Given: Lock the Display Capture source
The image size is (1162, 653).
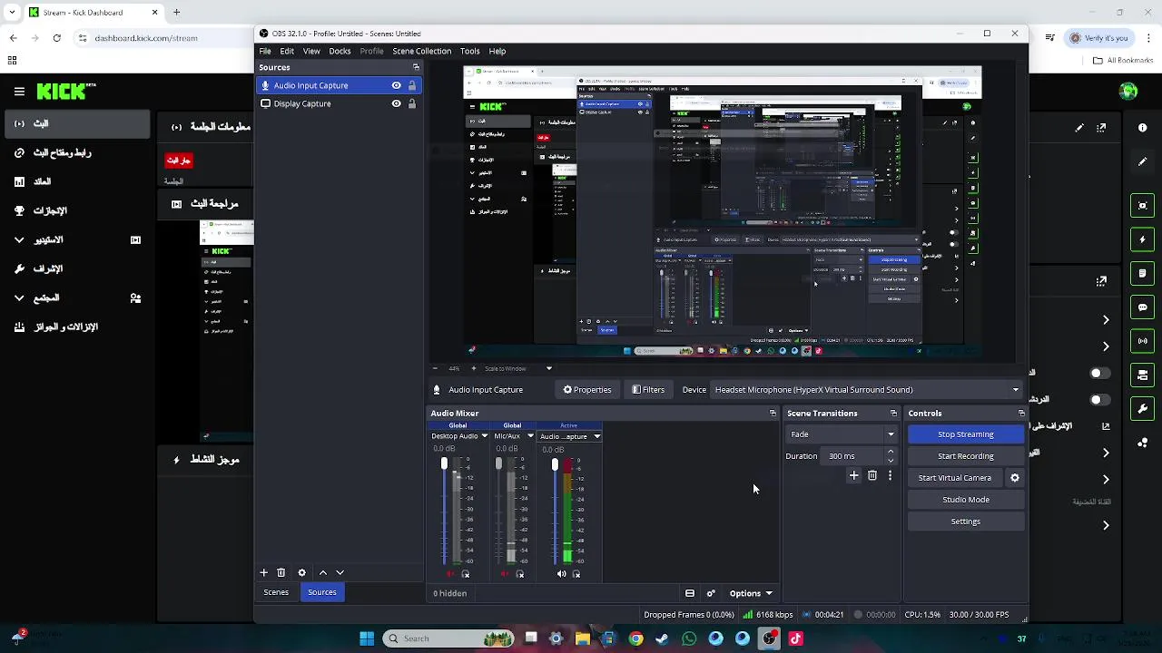Looking at the screenshot, I should (411, 103).
